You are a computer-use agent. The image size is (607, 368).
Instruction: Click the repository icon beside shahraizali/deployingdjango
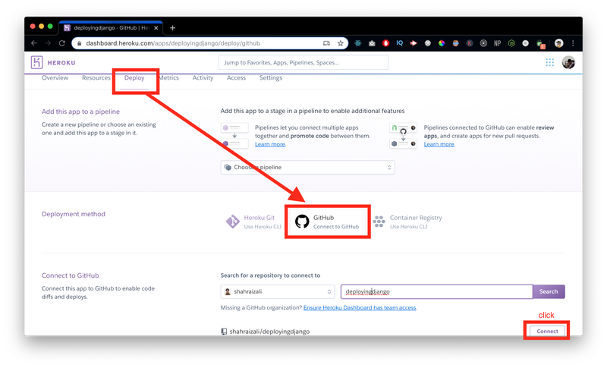click(x=224, y=332)
